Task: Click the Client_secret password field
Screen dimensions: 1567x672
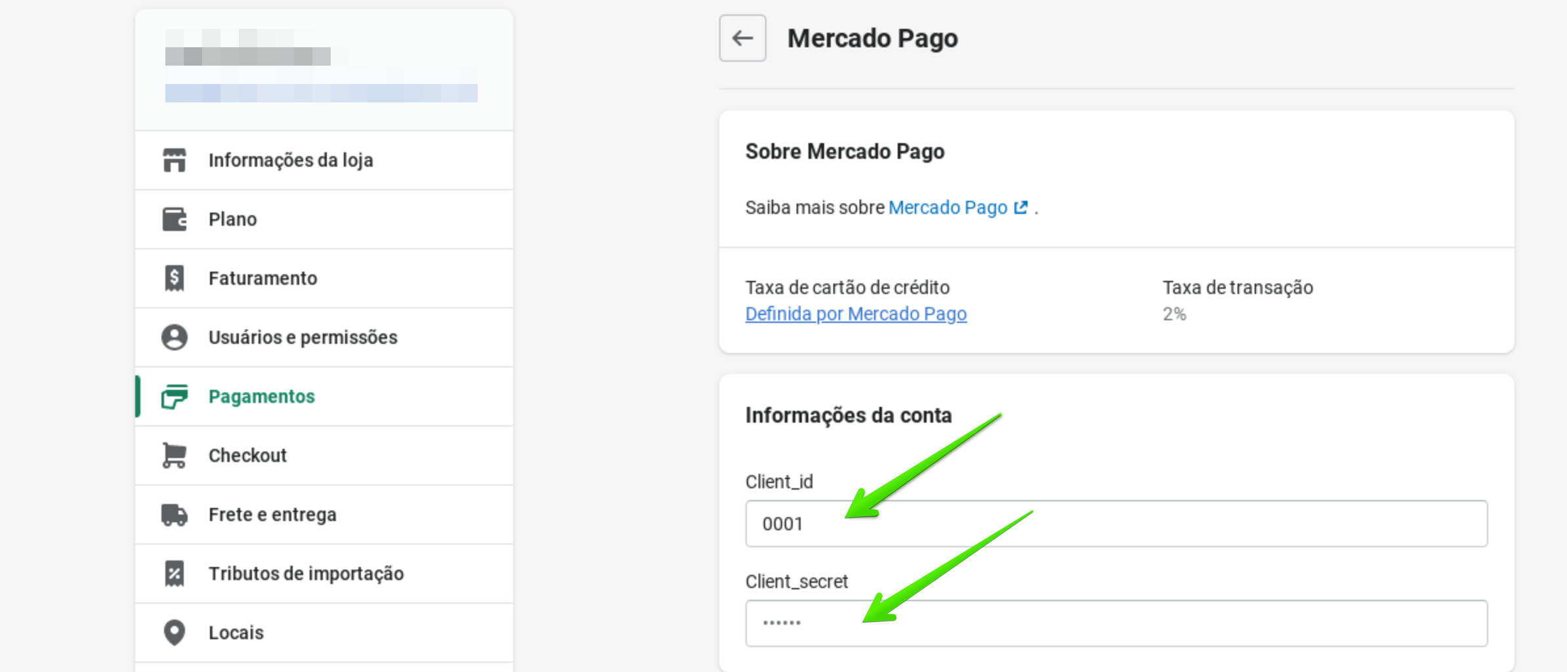Action: pyautogui.click(x=1116, y=623)
